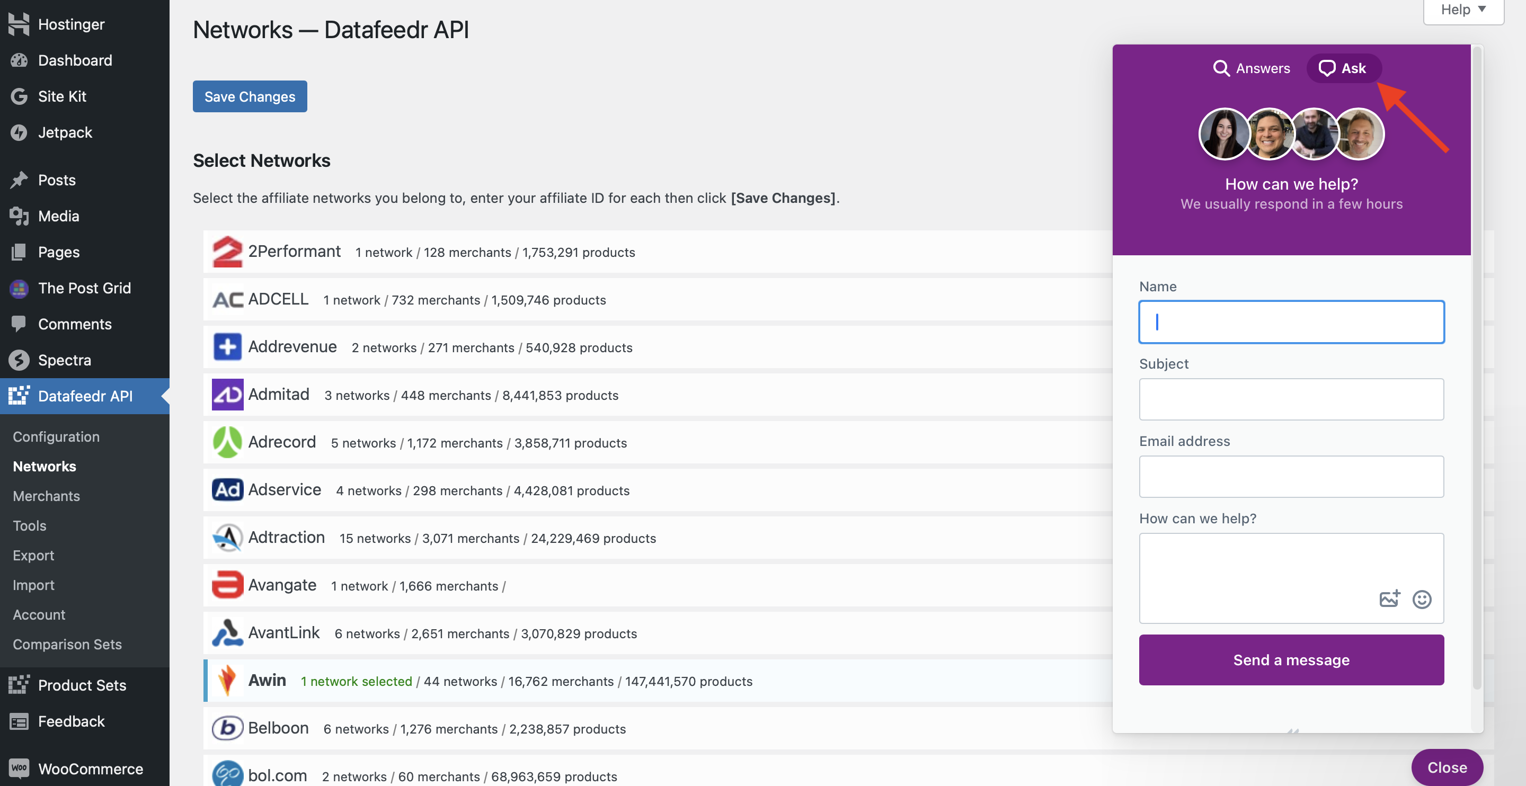Image resolution: width=1526 pixels, height=786 pixels.
Task: Click the Addrevenue plus logo
Action: point(227,347)
